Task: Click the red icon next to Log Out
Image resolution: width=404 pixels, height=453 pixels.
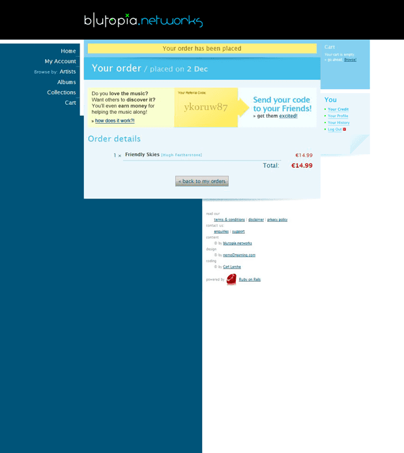Action: [345, 130]
